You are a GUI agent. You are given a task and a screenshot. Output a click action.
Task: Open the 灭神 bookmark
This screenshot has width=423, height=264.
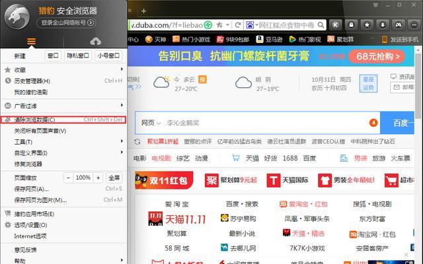[x=155, y=40]
